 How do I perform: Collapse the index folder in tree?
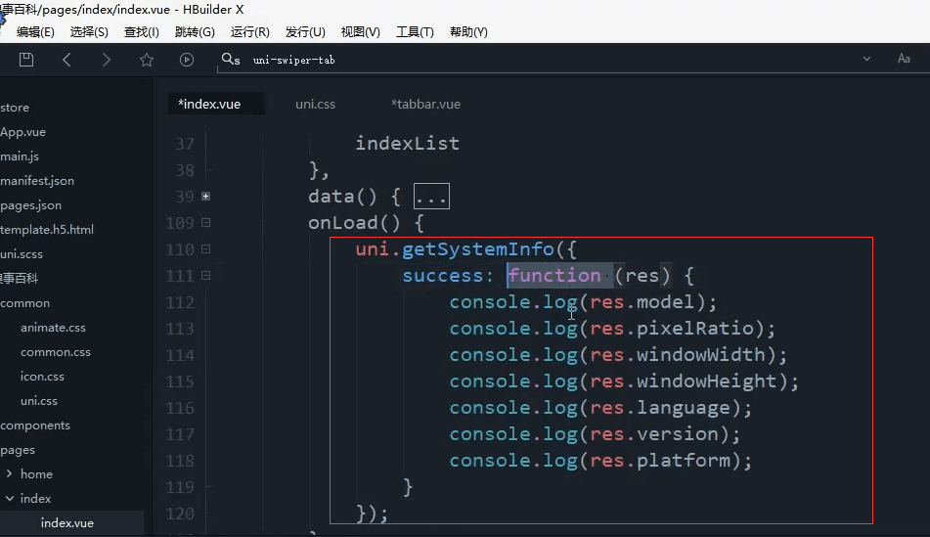[10, 499]
